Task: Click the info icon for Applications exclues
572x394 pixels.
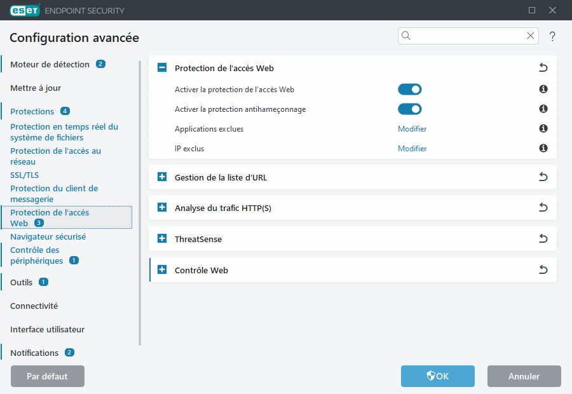Action: coord(543,128)
